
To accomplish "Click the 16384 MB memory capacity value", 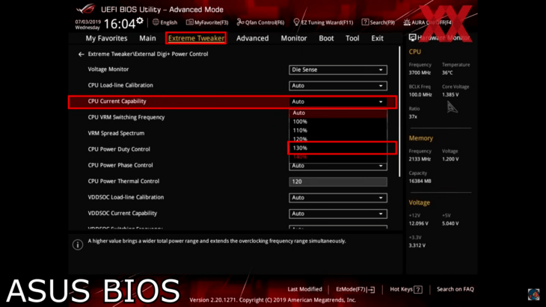I will 420,182.
